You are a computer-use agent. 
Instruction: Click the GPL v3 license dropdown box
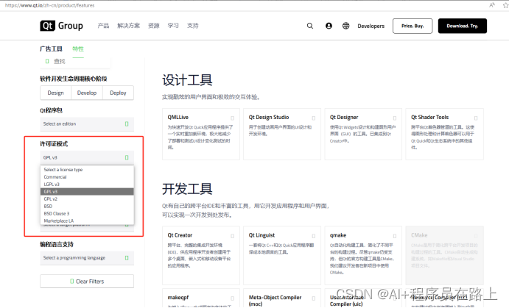tap(87, 158)
